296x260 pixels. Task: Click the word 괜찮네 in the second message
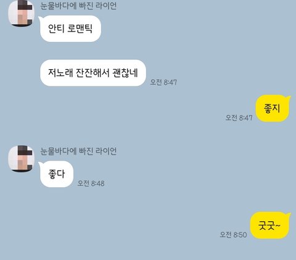click(125, 73)
